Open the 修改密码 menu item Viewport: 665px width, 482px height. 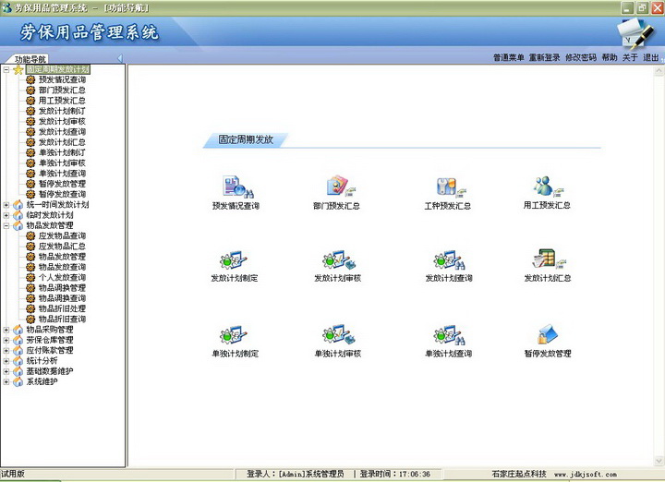point(580,57)
